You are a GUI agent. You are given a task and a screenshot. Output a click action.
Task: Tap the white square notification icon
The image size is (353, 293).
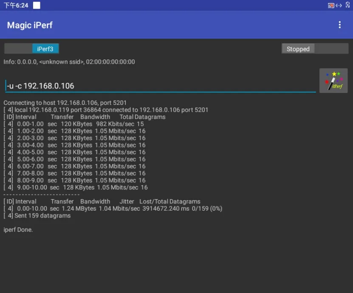click(x=37, y=6)
